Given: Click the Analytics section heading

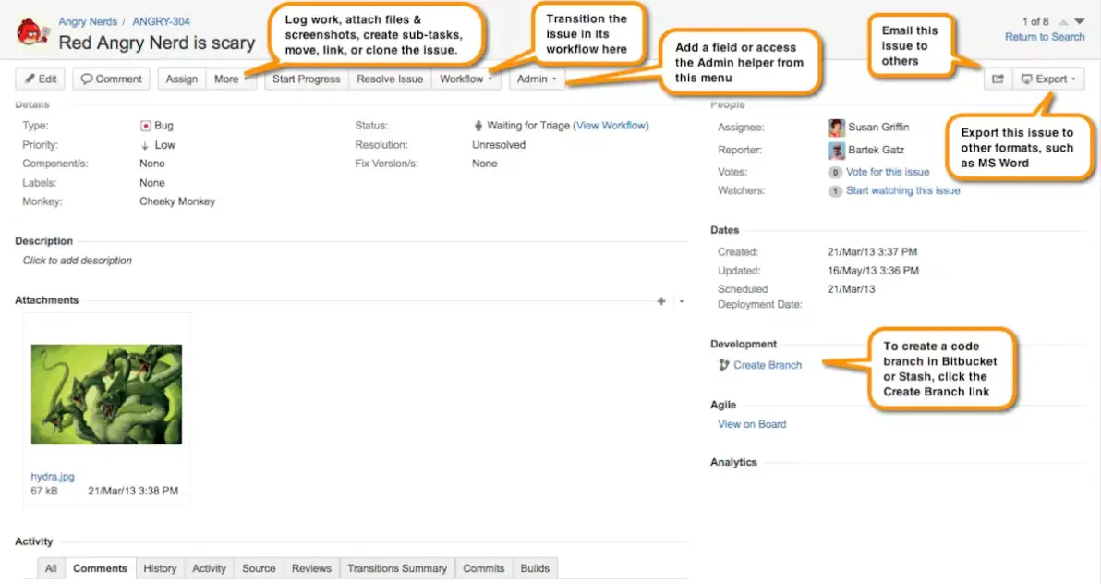Looking at the screenshot, I should pyautogui.click(x=733, y=462).
